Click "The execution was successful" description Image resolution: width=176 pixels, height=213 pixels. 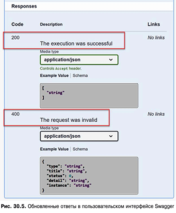click(x=76, y=44)
